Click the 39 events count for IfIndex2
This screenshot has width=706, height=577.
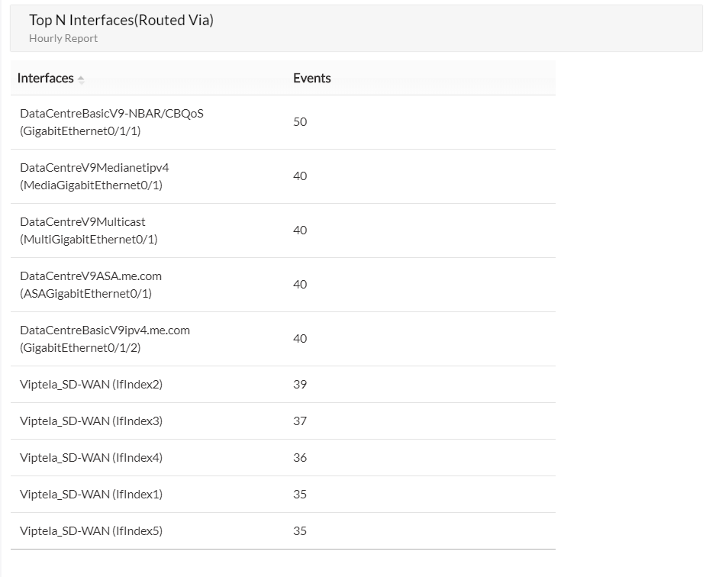coord(300,384)
